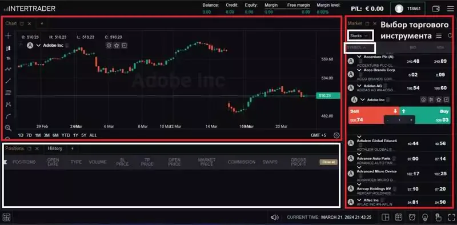Select the Positions tab
Viewport: 457px width, 225px height.
(x=15, y=148)
